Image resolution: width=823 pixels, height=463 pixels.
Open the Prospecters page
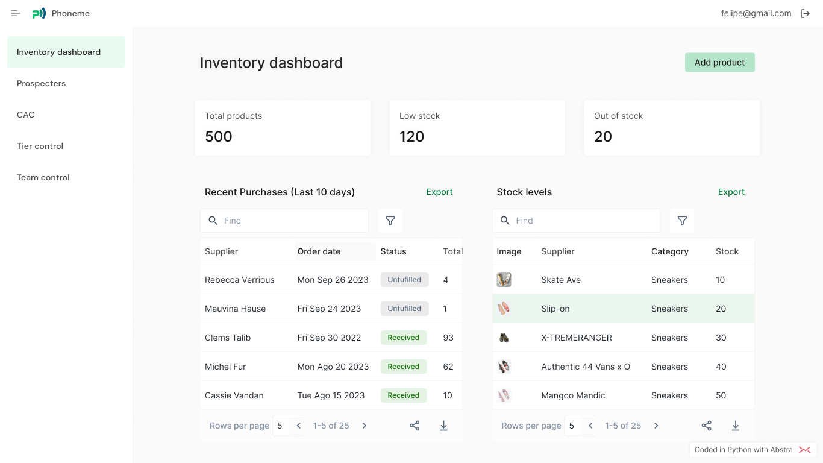pyautogui.click(x=41, y=83)
